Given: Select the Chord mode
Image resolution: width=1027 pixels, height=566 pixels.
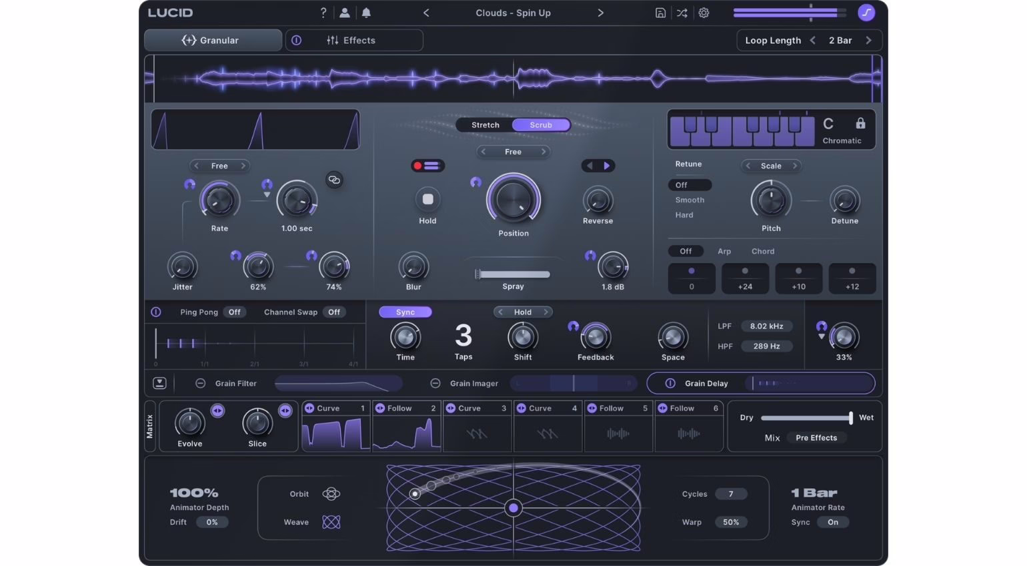Looking at the screenshot, I should tap(763, 251).
